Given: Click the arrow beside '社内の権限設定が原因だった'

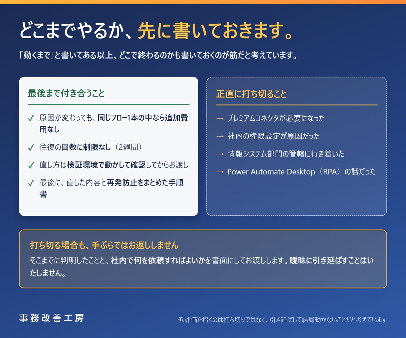Looking at the screenshot, I should (220, 136).
